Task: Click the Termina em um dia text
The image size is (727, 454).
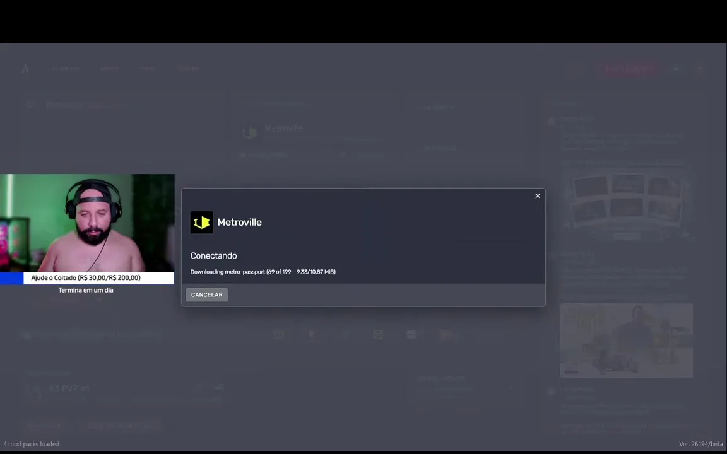Action: (86, 290)
